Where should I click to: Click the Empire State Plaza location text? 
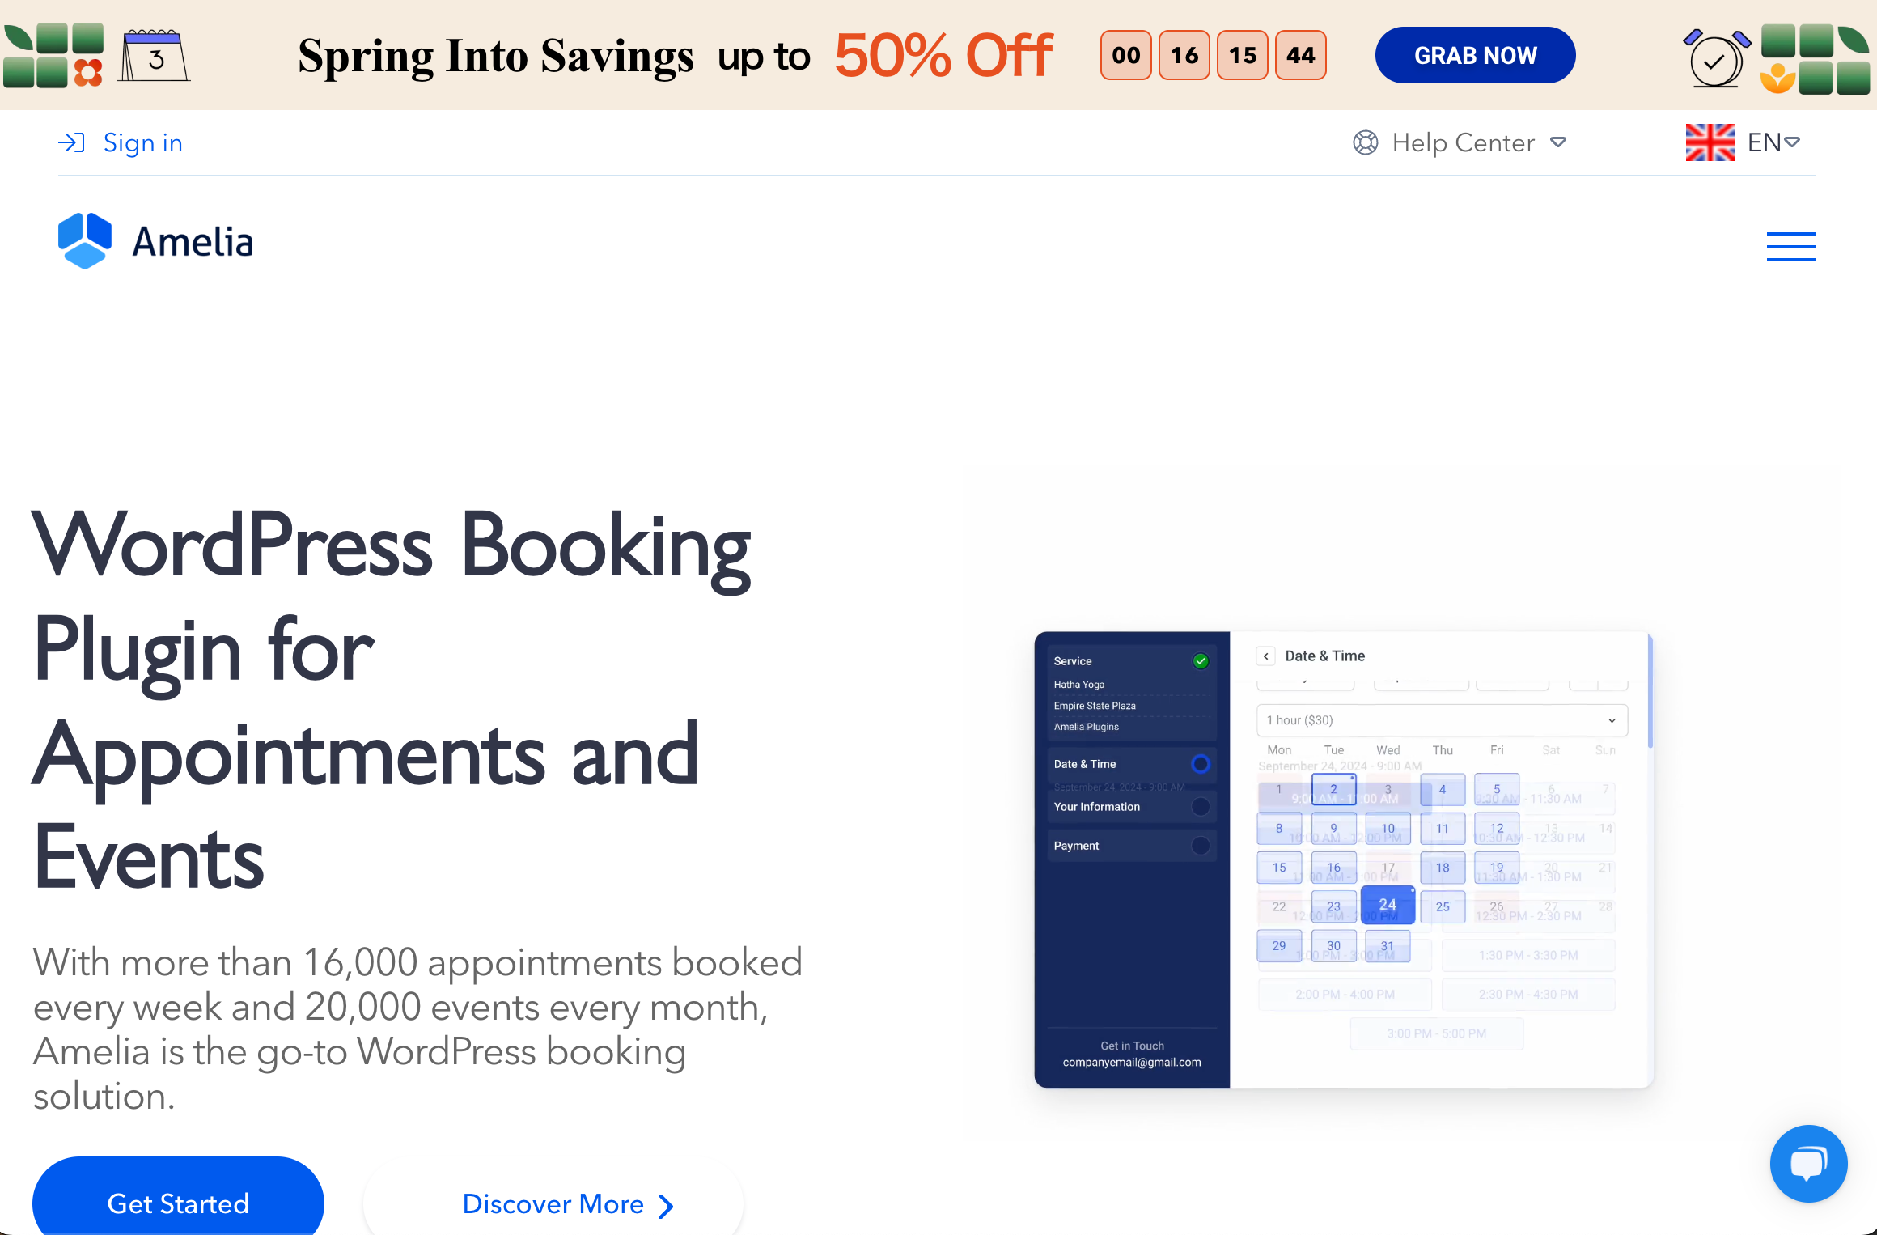(x=1095, y=706)
